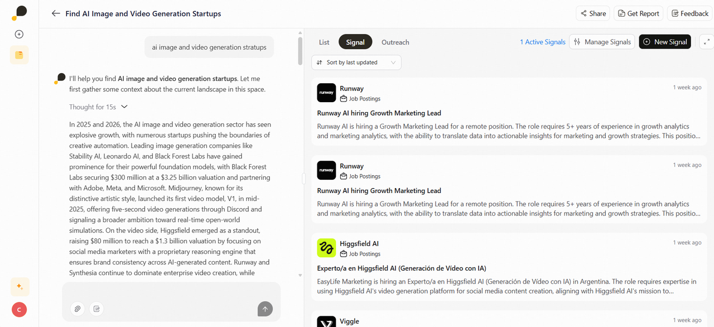Click the edit note icon beside the paperclip
Screen dimensions: 714x327
point(97,309)
